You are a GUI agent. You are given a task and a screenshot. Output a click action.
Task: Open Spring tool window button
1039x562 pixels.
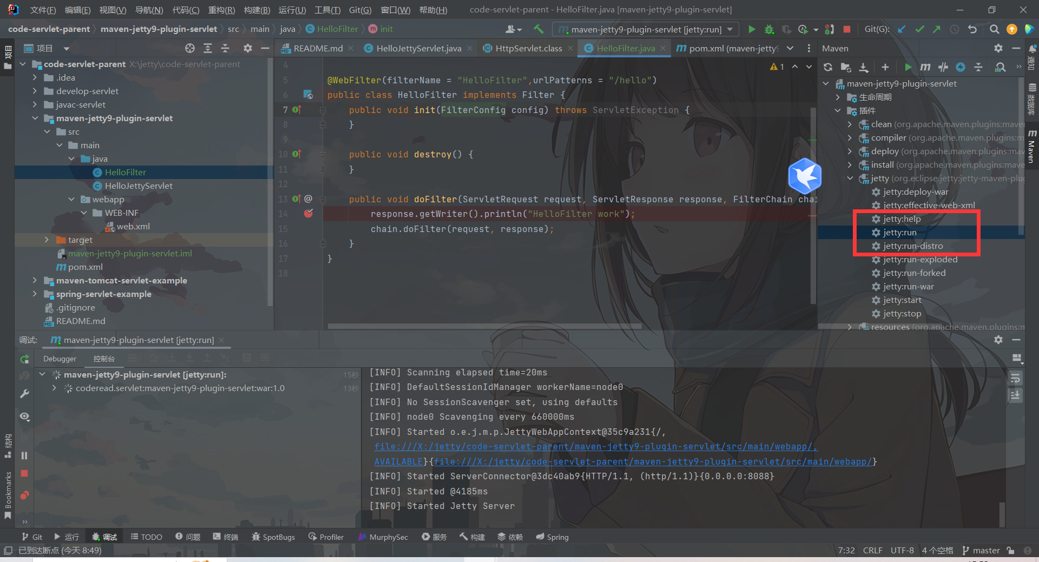click(x=552, y=537)
